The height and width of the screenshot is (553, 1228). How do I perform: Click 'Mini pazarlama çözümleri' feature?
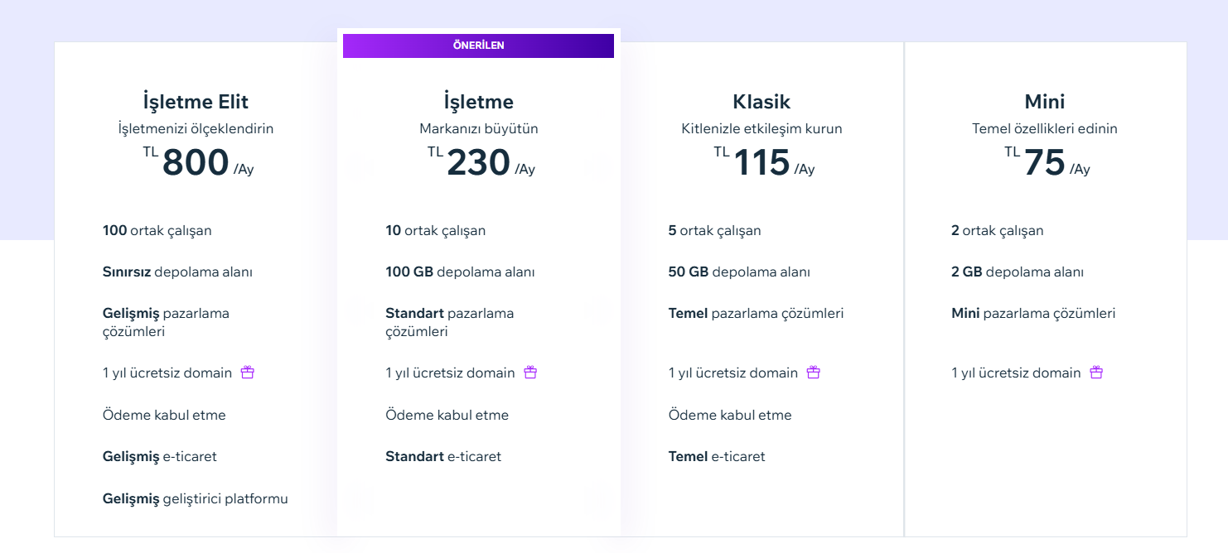[x=1033, y=313]
